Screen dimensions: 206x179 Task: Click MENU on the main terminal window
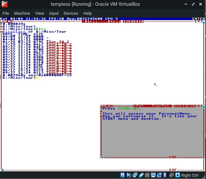[x=8, y=21]
